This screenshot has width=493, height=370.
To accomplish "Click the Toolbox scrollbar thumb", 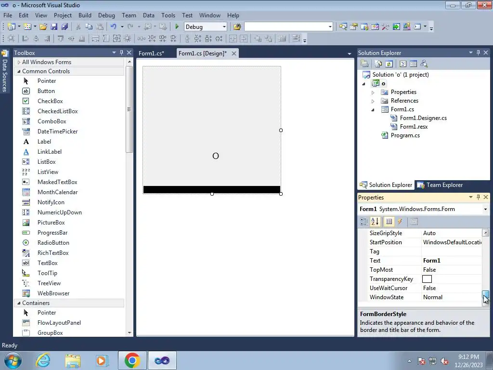I will (129, 109).
